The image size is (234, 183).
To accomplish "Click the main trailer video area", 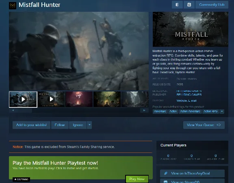I will (x=79, y=51).
